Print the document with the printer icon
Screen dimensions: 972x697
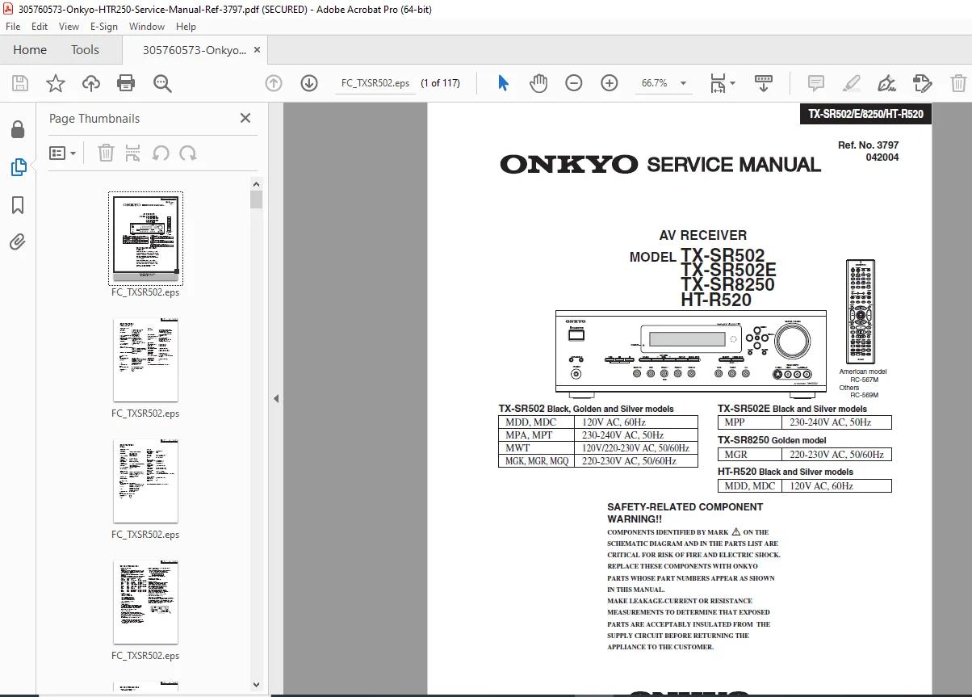(126, 83)
